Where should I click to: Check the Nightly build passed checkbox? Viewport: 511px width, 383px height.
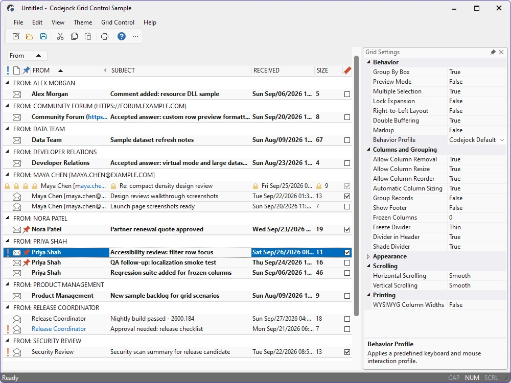(x=347, y=319)
